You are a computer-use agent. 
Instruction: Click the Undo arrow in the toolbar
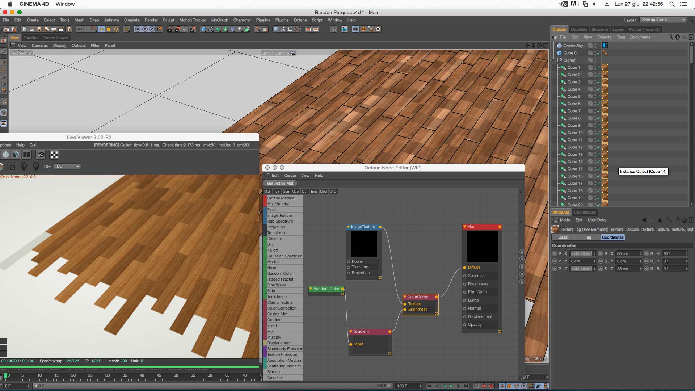(80, 29)
